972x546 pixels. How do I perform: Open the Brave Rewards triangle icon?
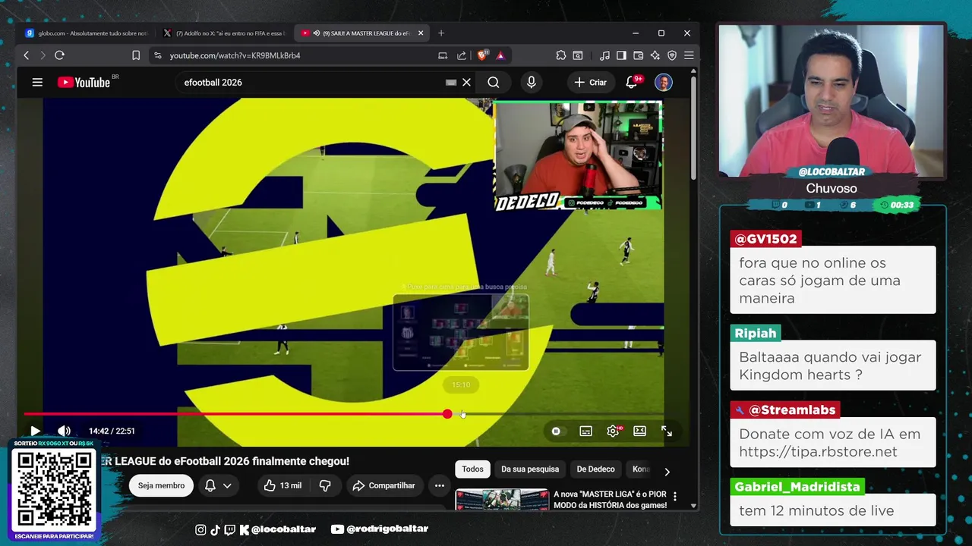pyautogui.click(x=500, y=55)
